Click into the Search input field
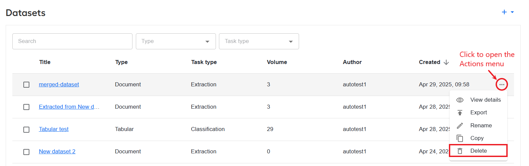Viewport: 529px width, 166px height. 72,41
